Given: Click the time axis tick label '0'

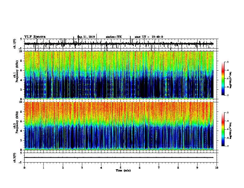Looking at the screenshot, I should tap(24, 168).
